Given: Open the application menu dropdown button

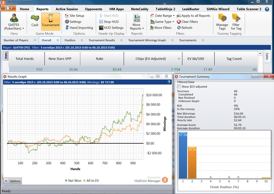Looking at the screenshot, I should 9,8.
